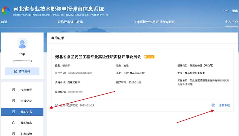This screenshot has width=239, height=136.
Task: Click the user avatar in the profile panel
Action: click(x=22, y=43)
